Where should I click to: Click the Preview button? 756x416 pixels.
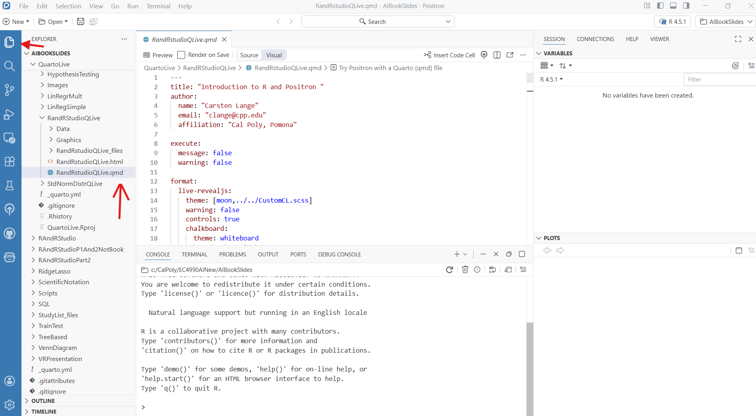tap(158, 55)
